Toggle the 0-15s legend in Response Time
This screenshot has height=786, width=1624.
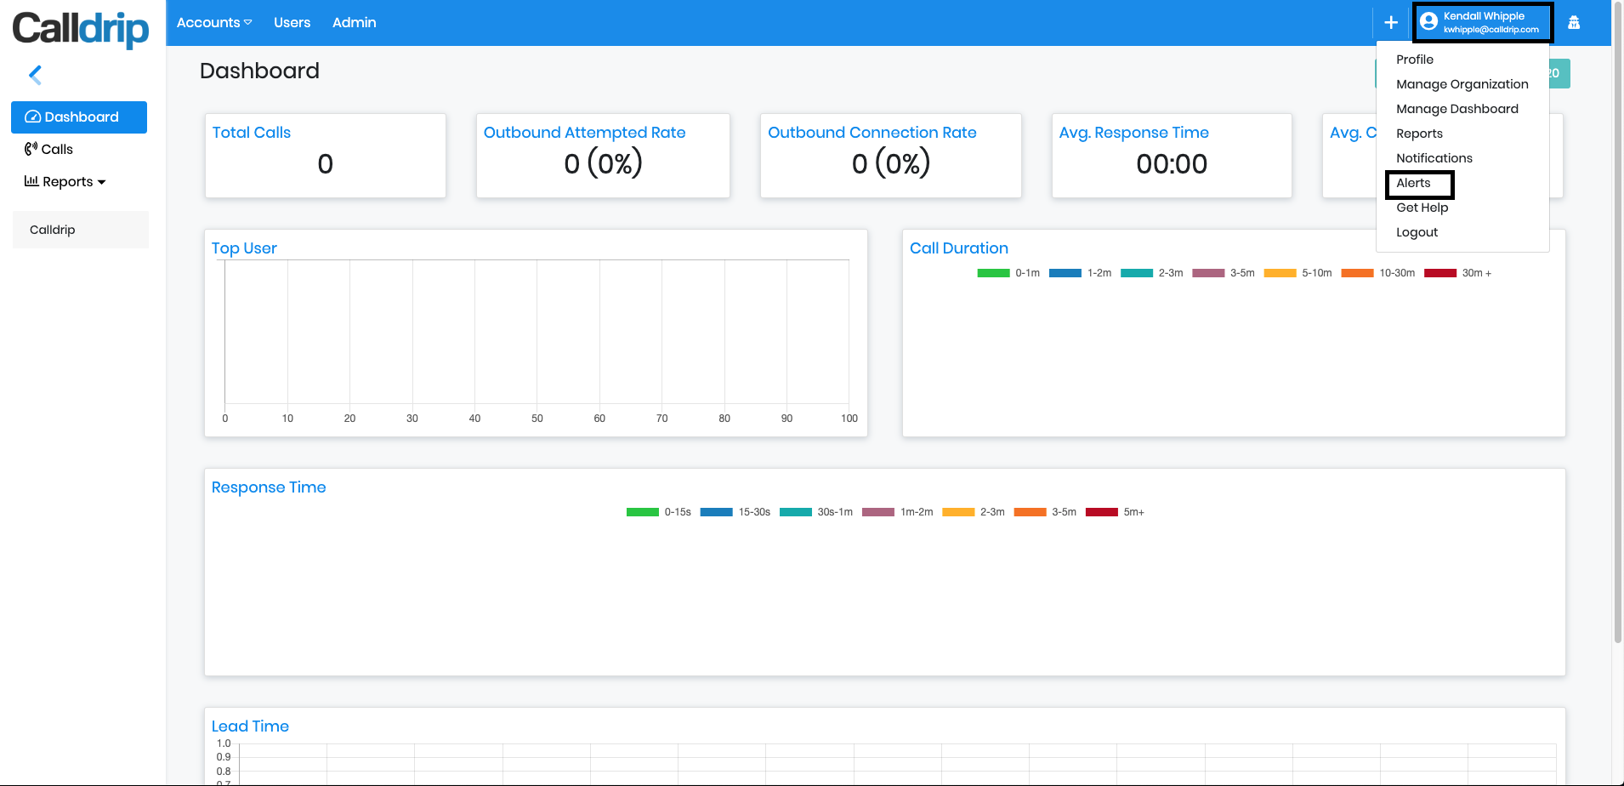point(658,512)
